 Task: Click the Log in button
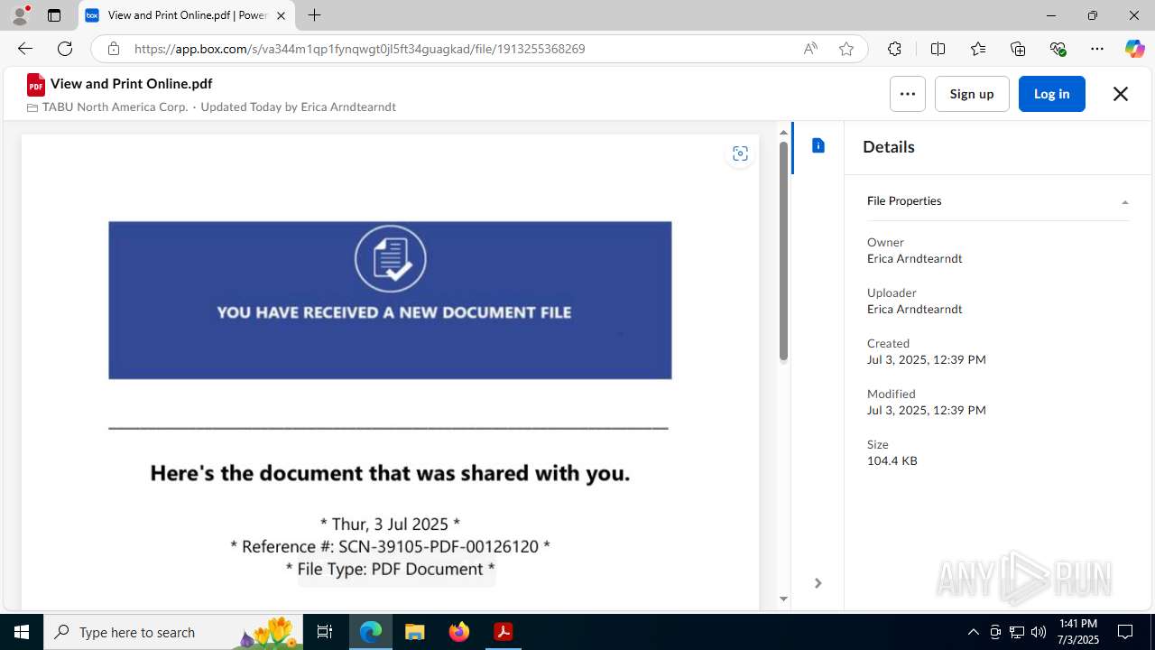1051,94
